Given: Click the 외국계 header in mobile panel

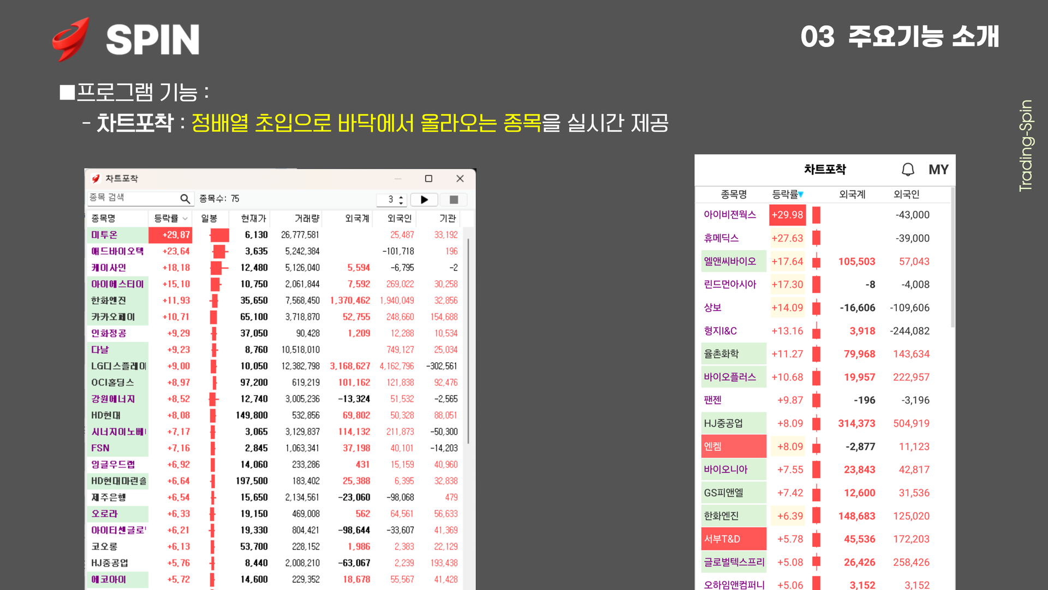Looking at the screenshot, I should [852, 194].
